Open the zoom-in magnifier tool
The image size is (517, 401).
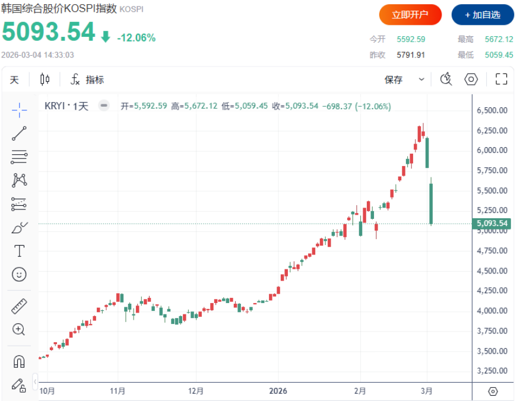coord(18,327)
